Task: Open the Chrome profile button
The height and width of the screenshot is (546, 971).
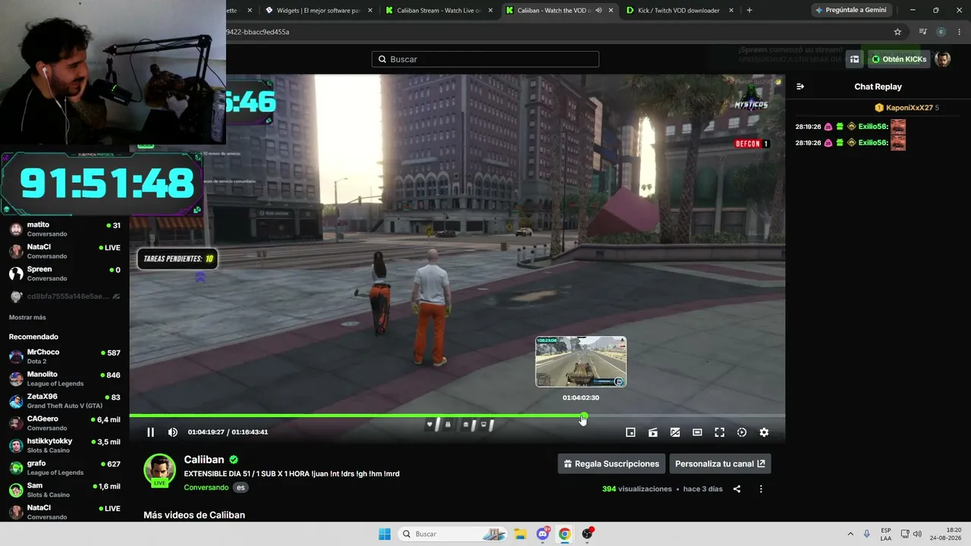Action: click(x=941, y=32)
